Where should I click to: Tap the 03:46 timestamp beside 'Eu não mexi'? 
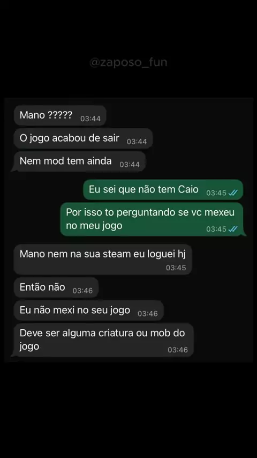pyautogui.click(x=148, y=313)
